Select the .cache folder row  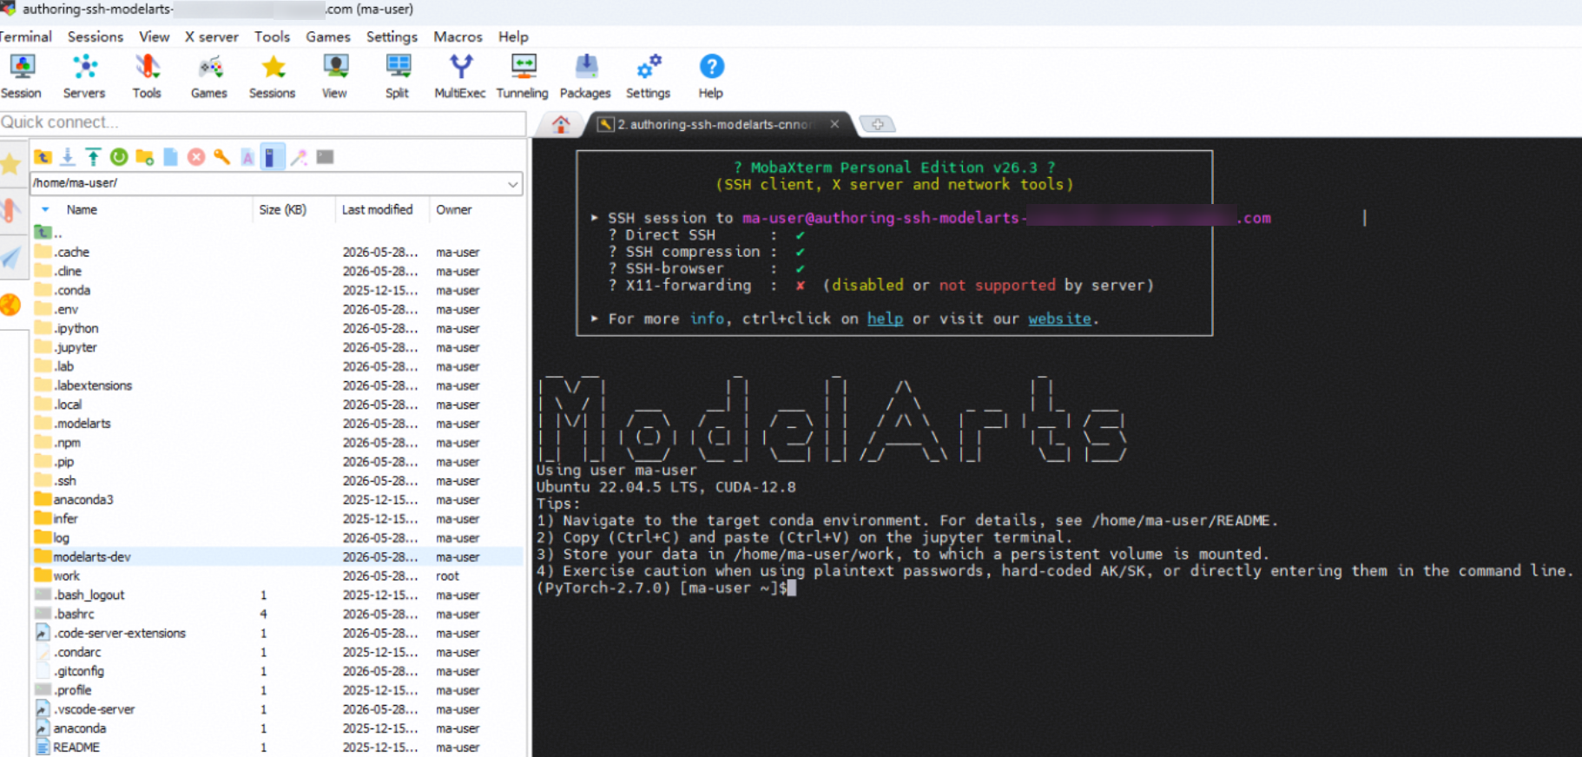pos(278,252)
